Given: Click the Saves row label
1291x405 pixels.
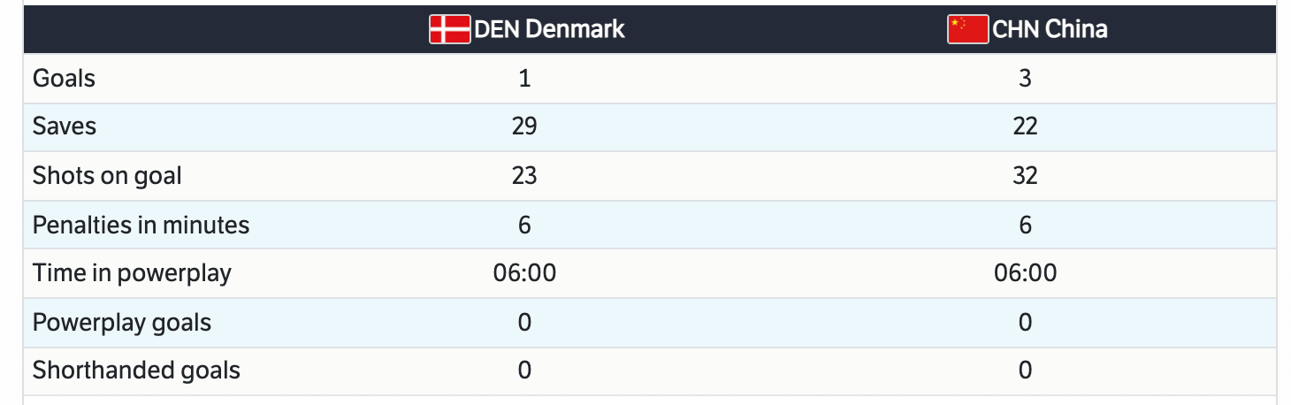Looking at the screenshot, I should [x=65, y=126].
